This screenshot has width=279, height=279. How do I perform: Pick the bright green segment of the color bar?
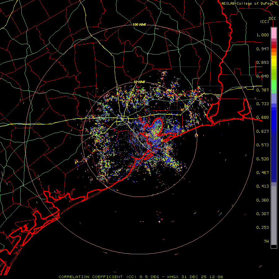tap(274, 85)
